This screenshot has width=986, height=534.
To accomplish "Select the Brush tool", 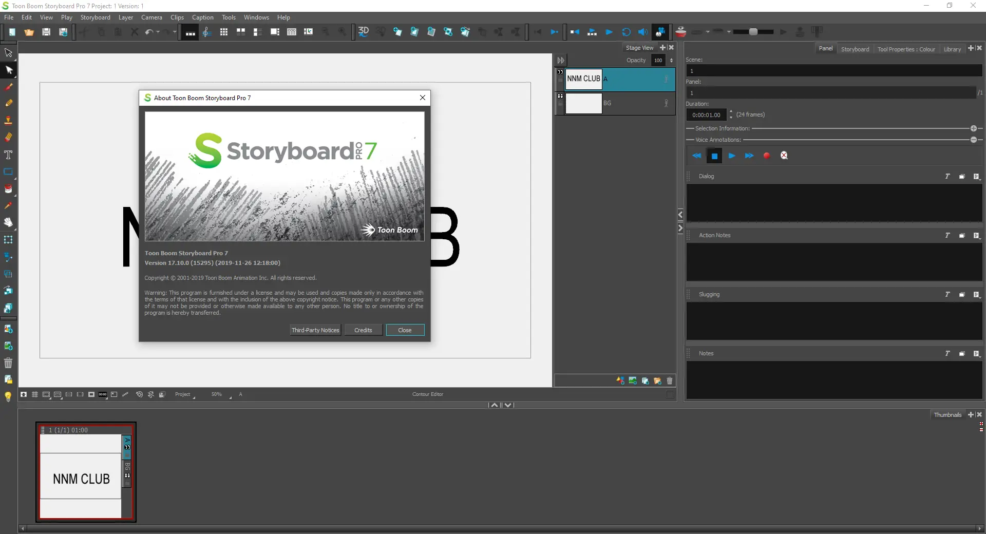I will tap(9, 86).
